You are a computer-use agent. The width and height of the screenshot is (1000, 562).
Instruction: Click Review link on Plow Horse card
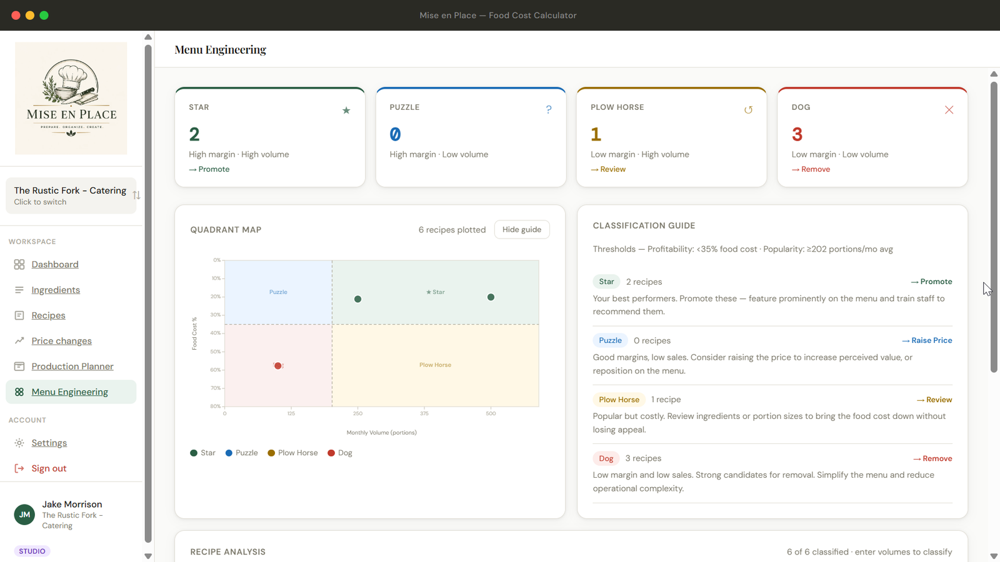coord(608,169)
